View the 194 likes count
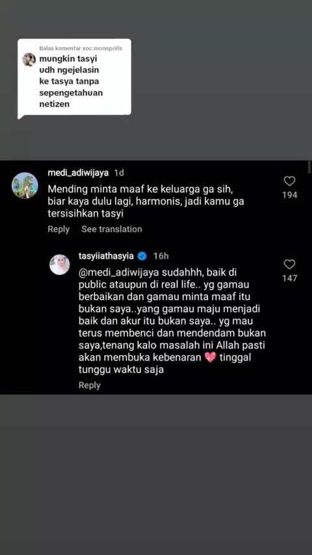Screen dimensions: 312x555 point(289,195)
